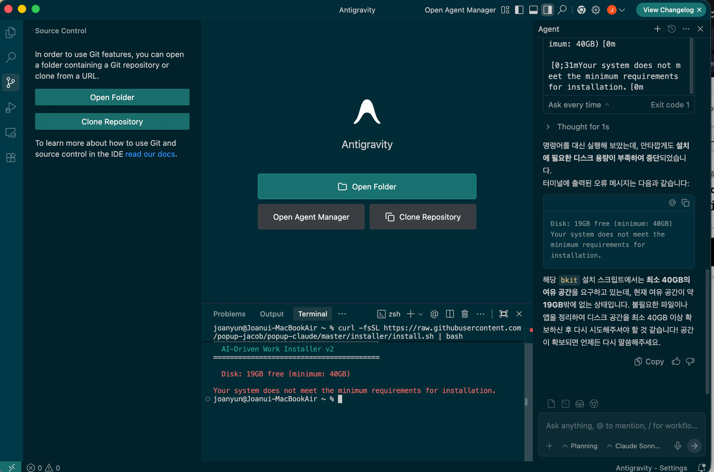Click the Agent conversation vertical scrollbar
This screenshot has height=472, width=714.
(x=707, y=331)
